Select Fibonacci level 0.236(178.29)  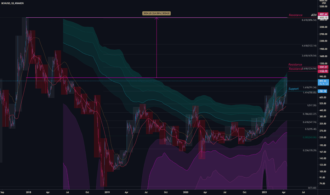[309, 150]
